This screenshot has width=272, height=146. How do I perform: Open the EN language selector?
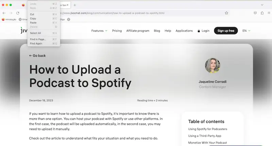[x=246, y=31]
